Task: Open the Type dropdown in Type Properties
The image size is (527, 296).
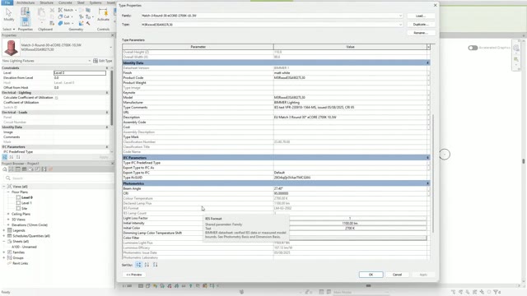Action: tap(400, 25)
